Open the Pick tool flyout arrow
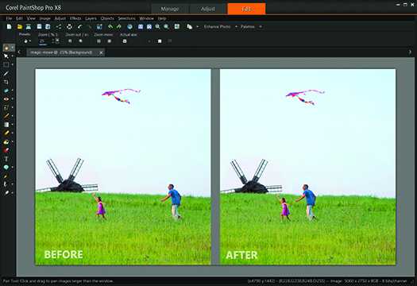The height and width of the screenshot is (286, 417). click(x=12, y=56)
